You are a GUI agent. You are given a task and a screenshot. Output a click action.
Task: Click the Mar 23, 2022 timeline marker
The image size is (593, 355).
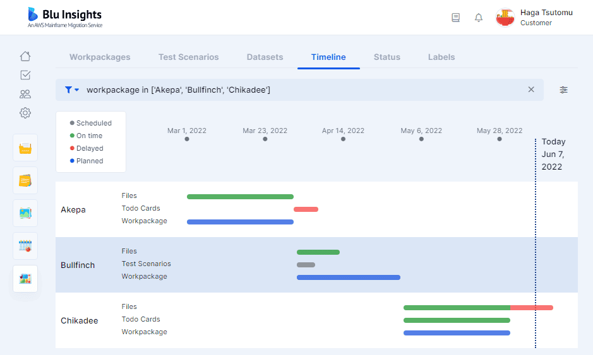tap(265, 139)
